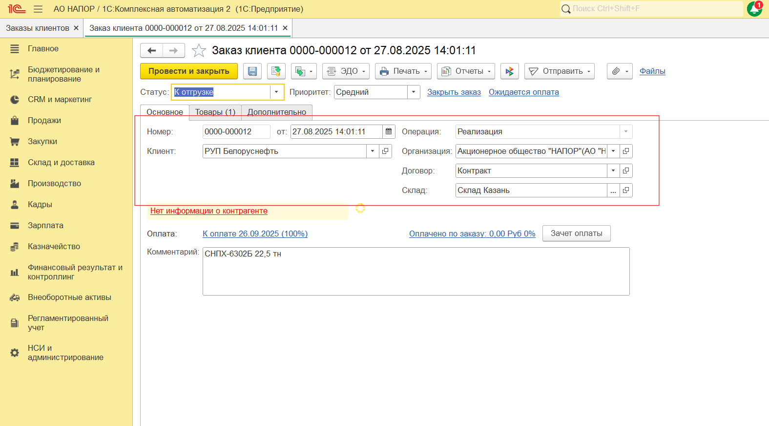Click the Save (floppy disk) icon
The width and height of the screenshot is (769, 426).
[252, 71]
